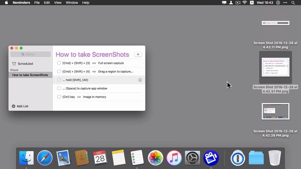Click file name 'Screen Shot 2016-12-28 at 4.43.11 PM.png'
This screenshot has width=301, height=169.
(275, 45)
